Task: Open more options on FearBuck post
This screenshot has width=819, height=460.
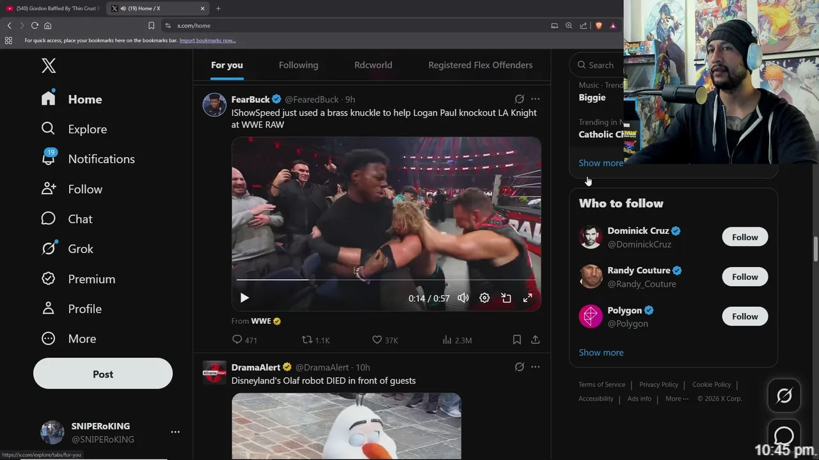Action: click(x=536, y=99)
